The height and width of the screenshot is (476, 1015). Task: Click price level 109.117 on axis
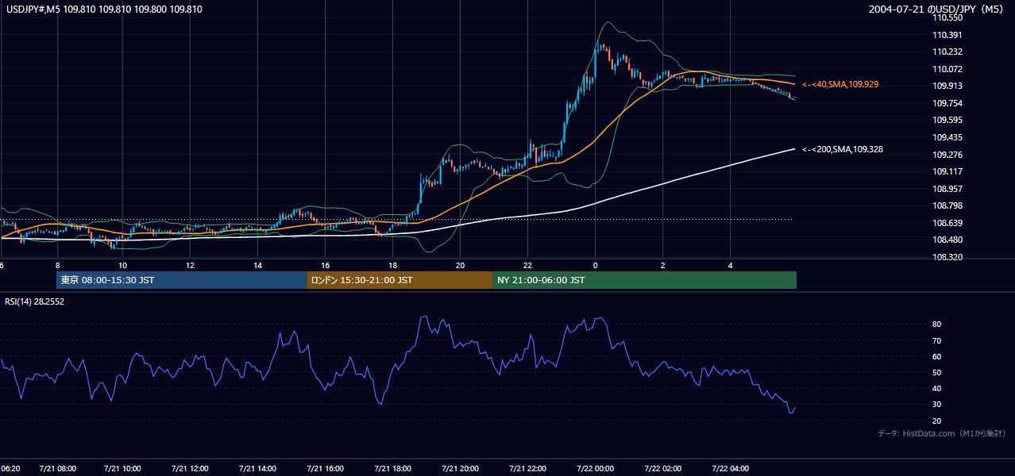947,172
